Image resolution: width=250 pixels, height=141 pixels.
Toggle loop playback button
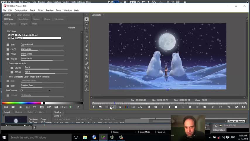(x=140, y=107)
